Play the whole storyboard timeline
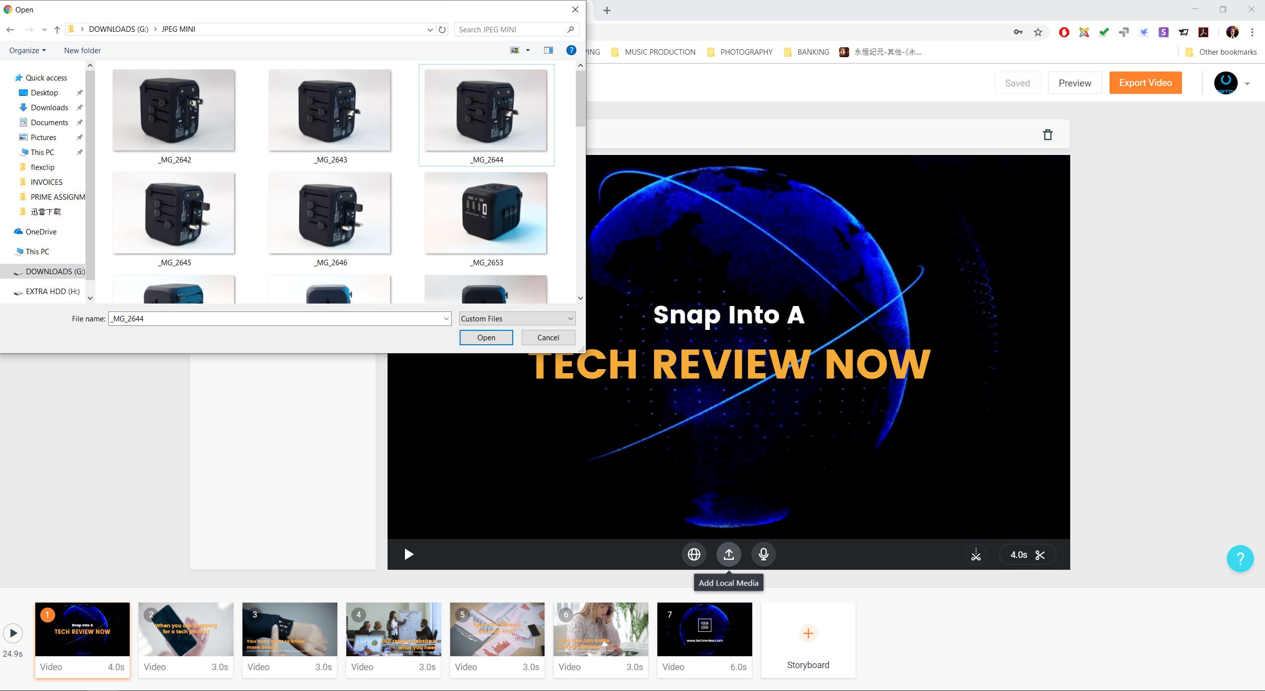The height and width of the screenshot is (691, 1265). [x=13, y=633]
